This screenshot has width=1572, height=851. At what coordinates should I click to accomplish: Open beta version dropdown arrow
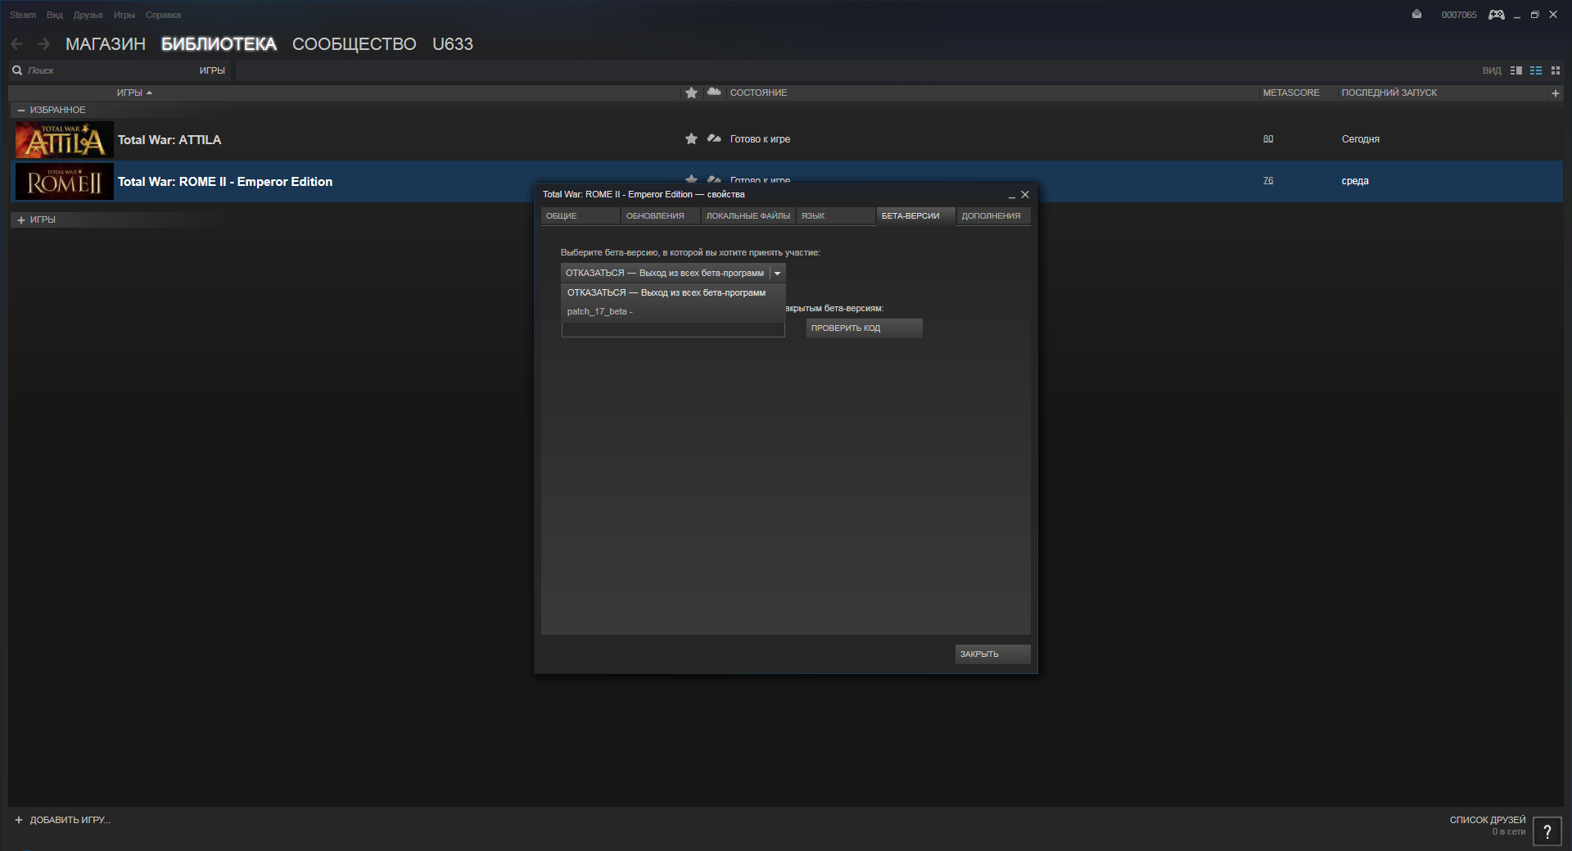click(778, 274)
